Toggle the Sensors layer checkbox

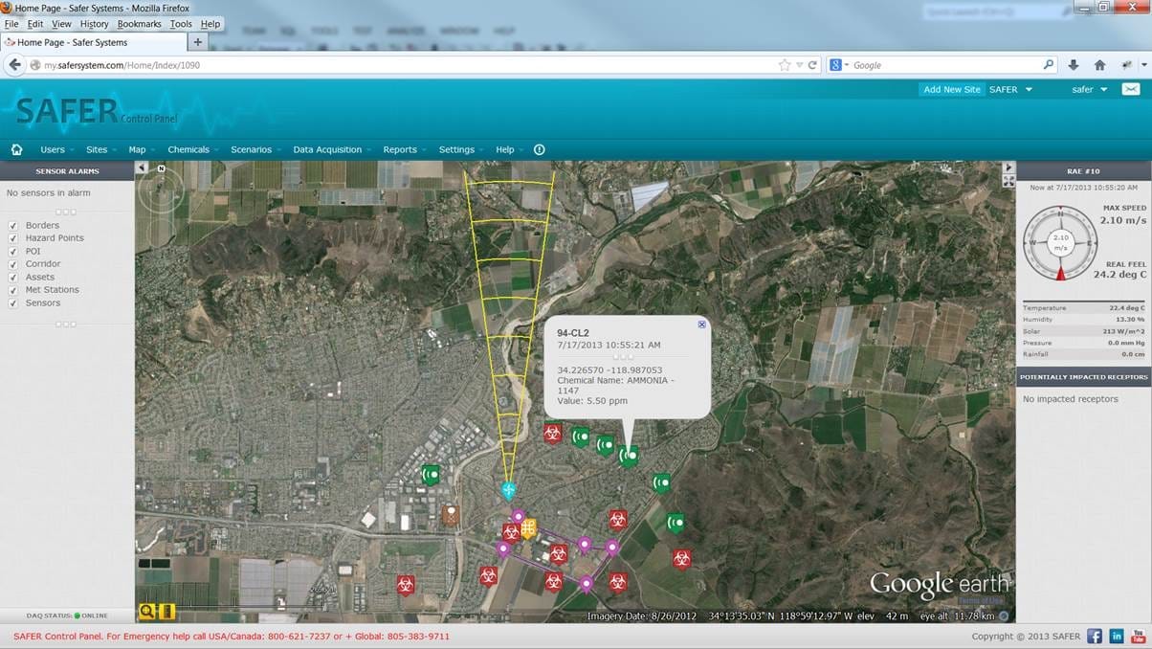click(13, 303)
